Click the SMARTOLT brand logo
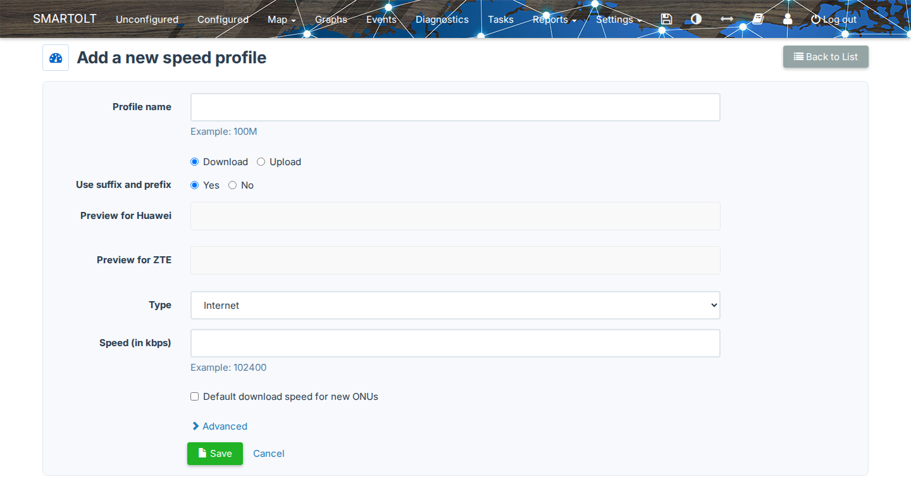Image resolution: width=911 pixels, height=491 pixels. tap(65, 19)
